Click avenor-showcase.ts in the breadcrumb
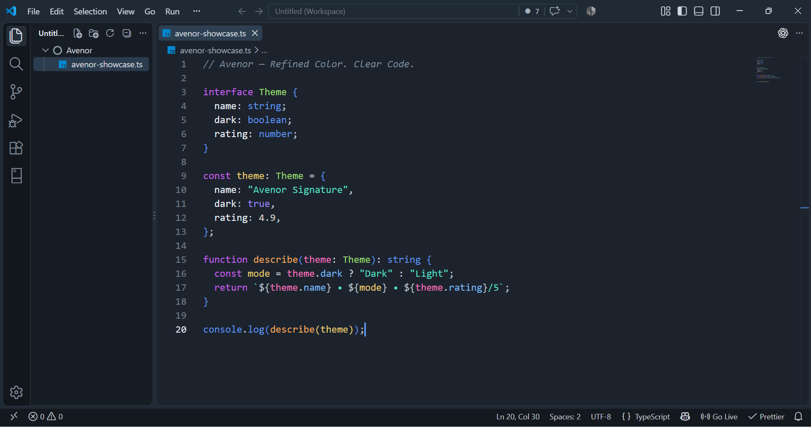The width and height of the screenshot is (811, 427). click(215, 50)
